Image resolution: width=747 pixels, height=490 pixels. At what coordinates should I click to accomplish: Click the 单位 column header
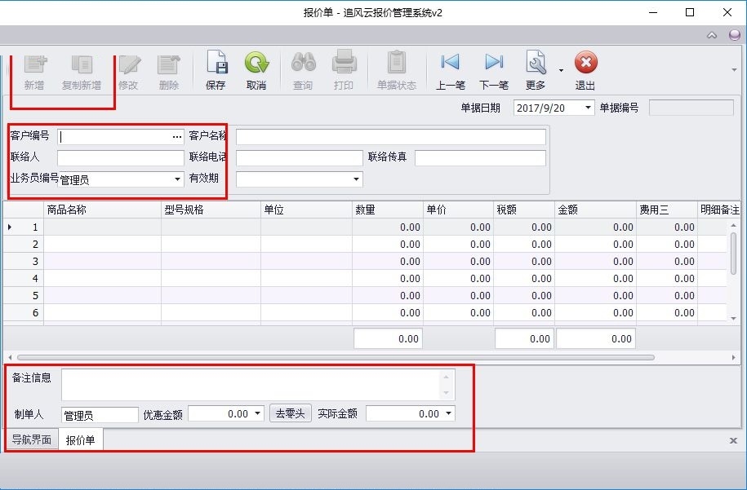click(306, 210)
